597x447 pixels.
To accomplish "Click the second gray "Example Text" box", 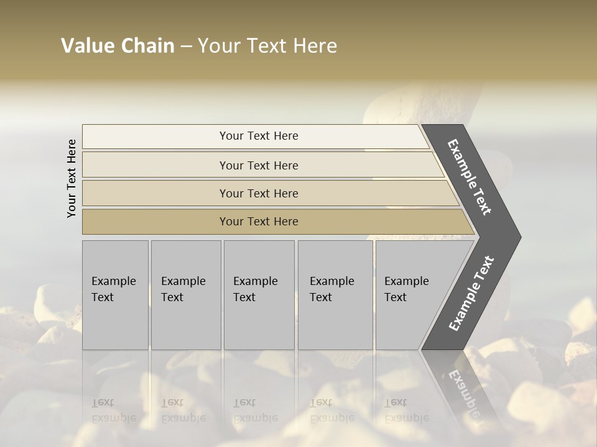I will pyautogui.click(x=185, y=295).
